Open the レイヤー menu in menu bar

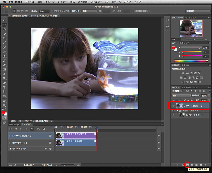[62, 2]
